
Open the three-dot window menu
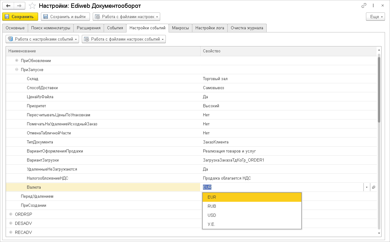(373, 6)
